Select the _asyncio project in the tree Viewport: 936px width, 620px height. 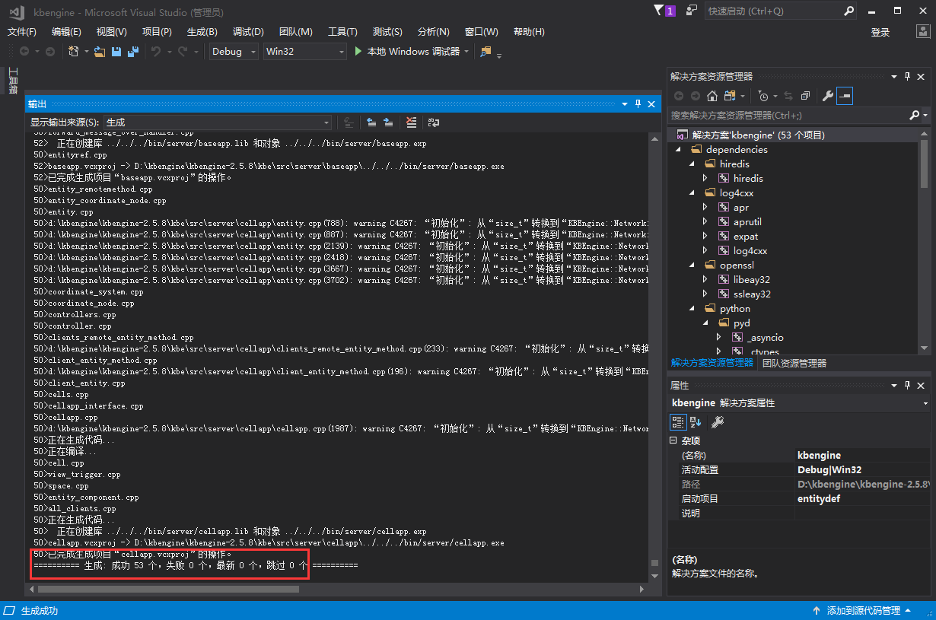[x=766, y=337]
